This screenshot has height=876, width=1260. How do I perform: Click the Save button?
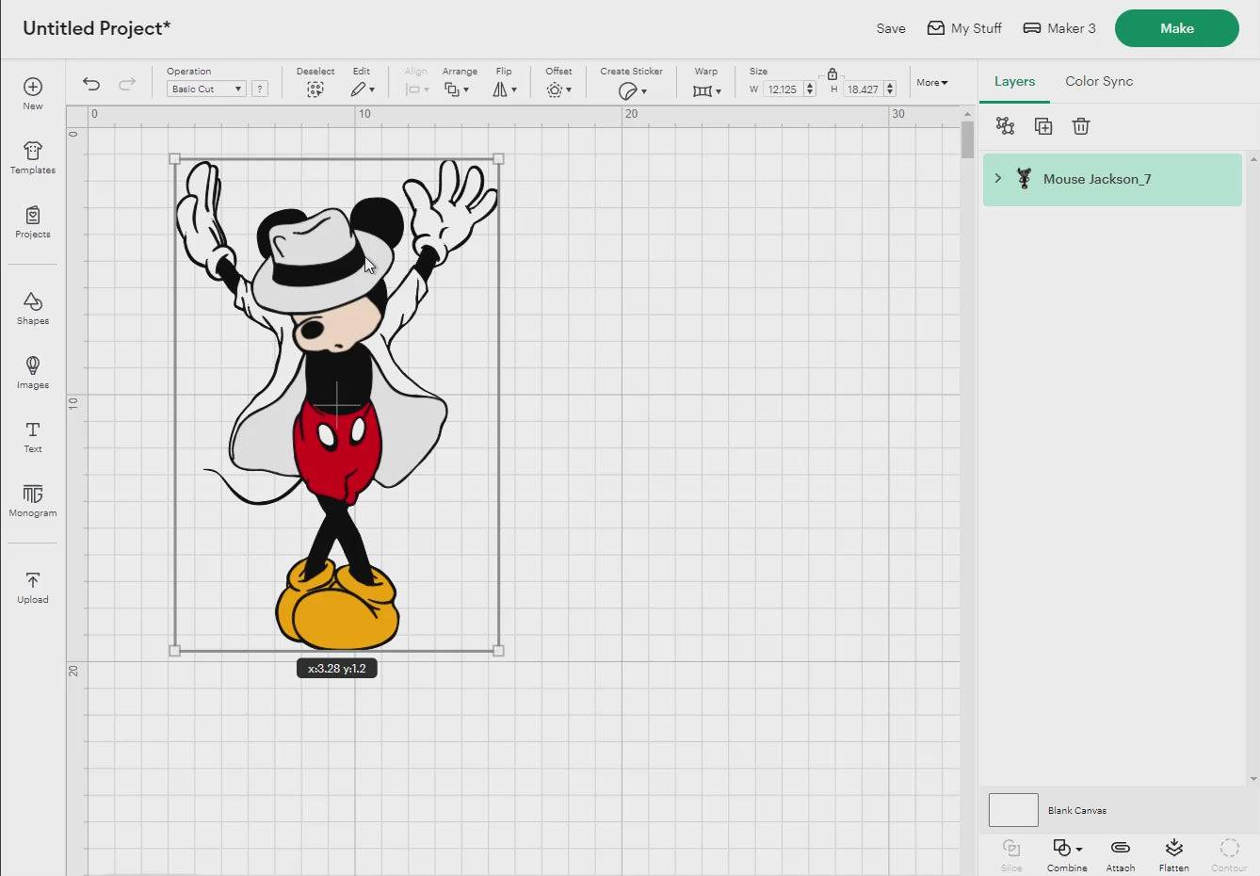pyautogui.click(x=891, y=28)
